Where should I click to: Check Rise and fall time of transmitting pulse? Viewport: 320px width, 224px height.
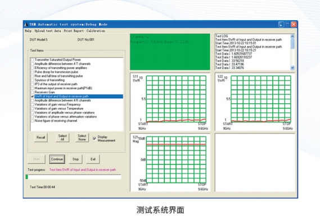point(32,76)
